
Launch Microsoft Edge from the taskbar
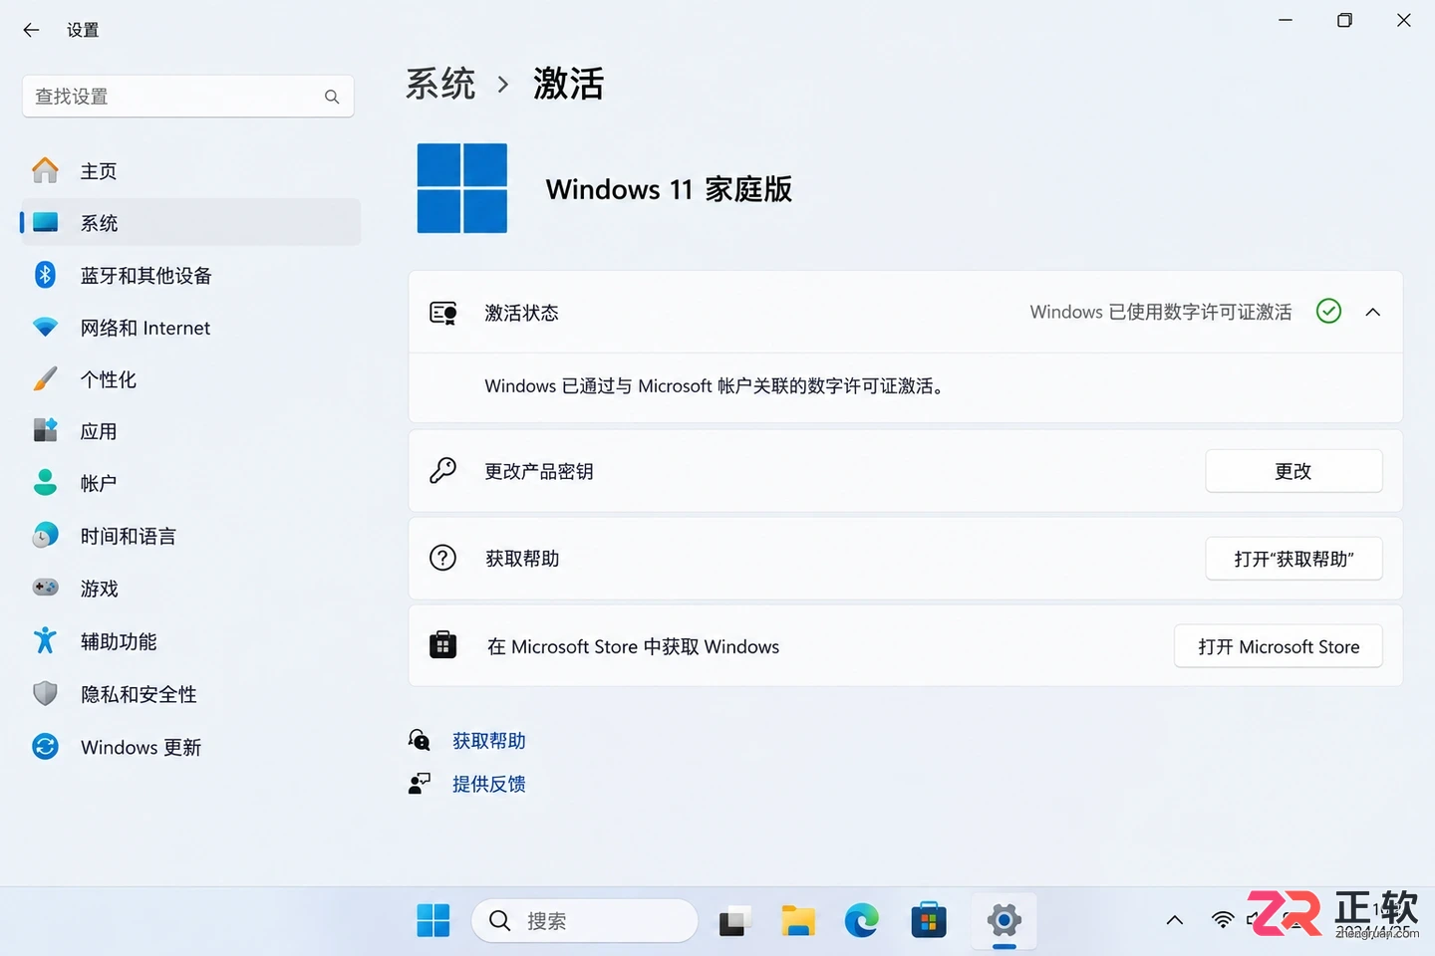click(x=862, y=921)
